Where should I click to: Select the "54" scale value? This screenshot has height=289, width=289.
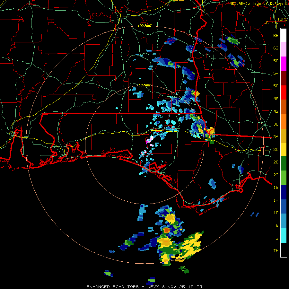(x=276, y=73)
